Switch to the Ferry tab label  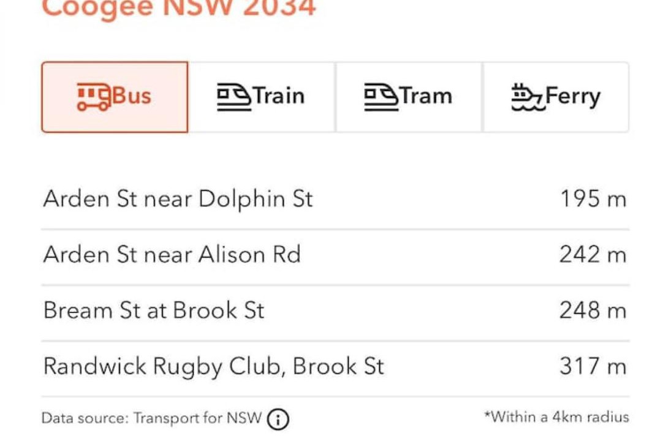pyautogui.click(x=572, y=97)
